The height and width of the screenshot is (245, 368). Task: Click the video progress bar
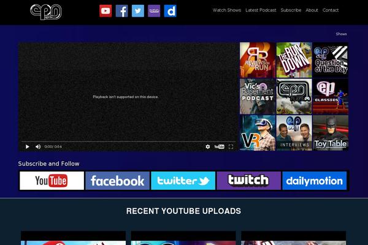[x=128, y=141]
